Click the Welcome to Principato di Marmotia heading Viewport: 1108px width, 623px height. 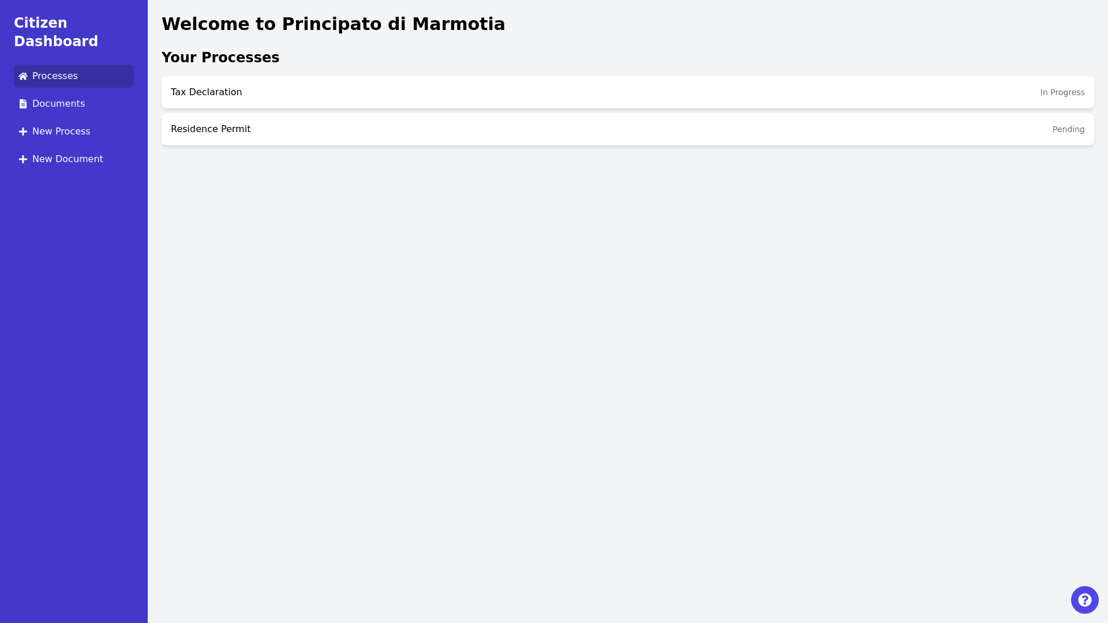coord(333,24)
